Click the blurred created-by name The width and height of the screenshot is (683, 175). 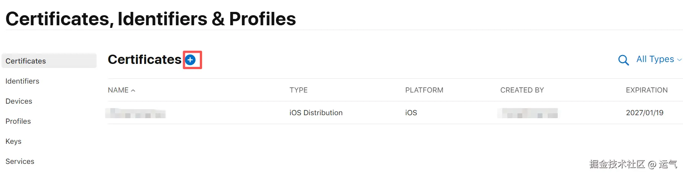528,113
